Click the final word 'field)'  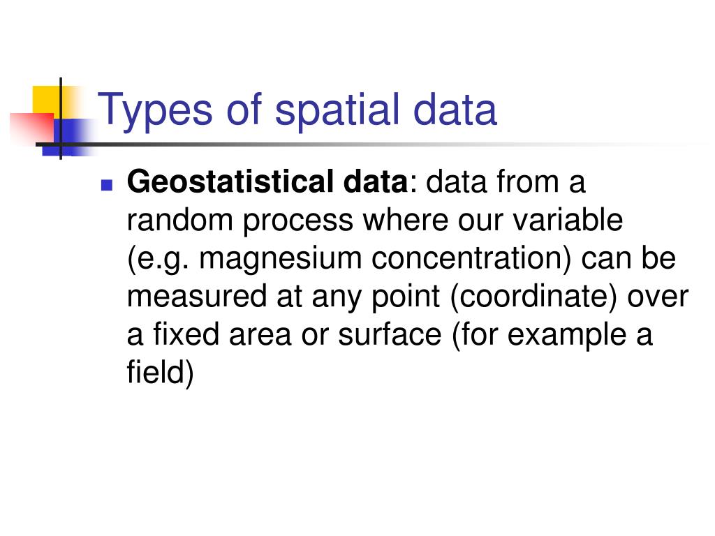click(161, 373)
